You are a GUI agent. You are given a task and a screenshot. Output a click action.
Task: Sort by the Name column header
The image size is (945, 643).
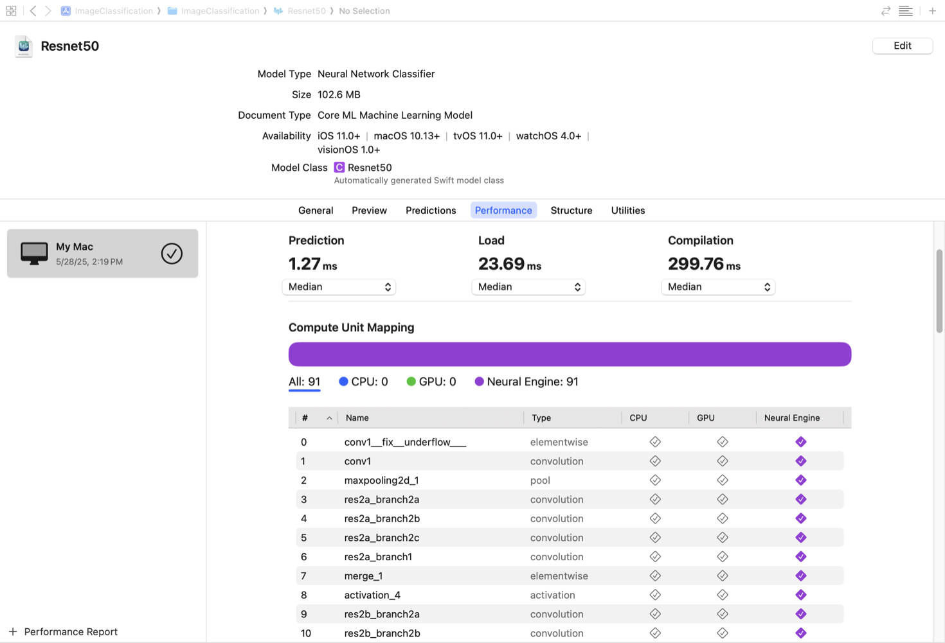431,418
